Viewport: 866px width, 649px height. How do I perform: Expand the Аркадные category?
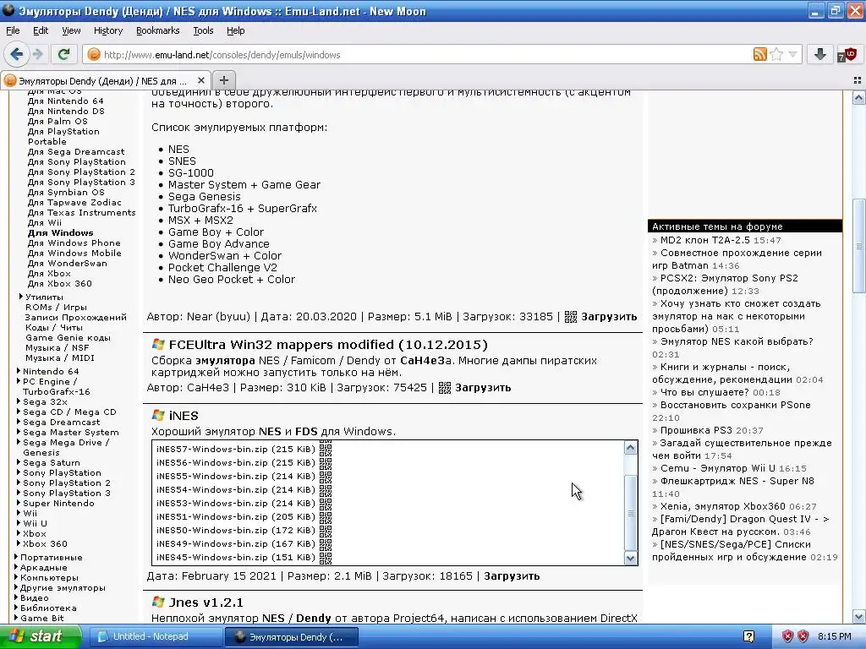(15, 567)
